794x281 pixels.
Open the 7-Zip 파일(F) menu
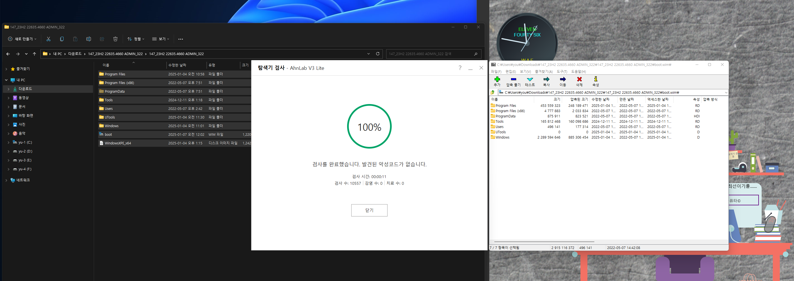click(496, 72)
